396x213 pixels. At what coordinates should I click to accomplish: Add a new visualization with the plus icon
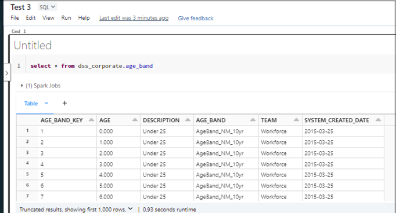pyautogui.click(x=64, y=103)
